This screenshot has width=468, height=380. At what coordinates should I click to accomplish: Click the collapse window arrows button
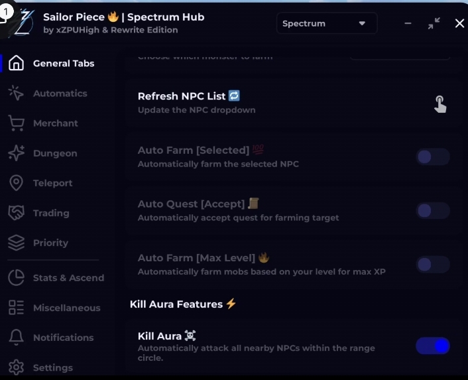pyautogui.click(x=434, y=24)
